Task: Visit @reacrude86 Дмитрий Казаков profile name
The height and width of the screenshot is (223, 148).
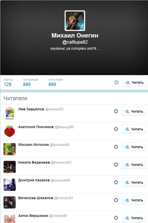Action: click(x=34, y=180)
